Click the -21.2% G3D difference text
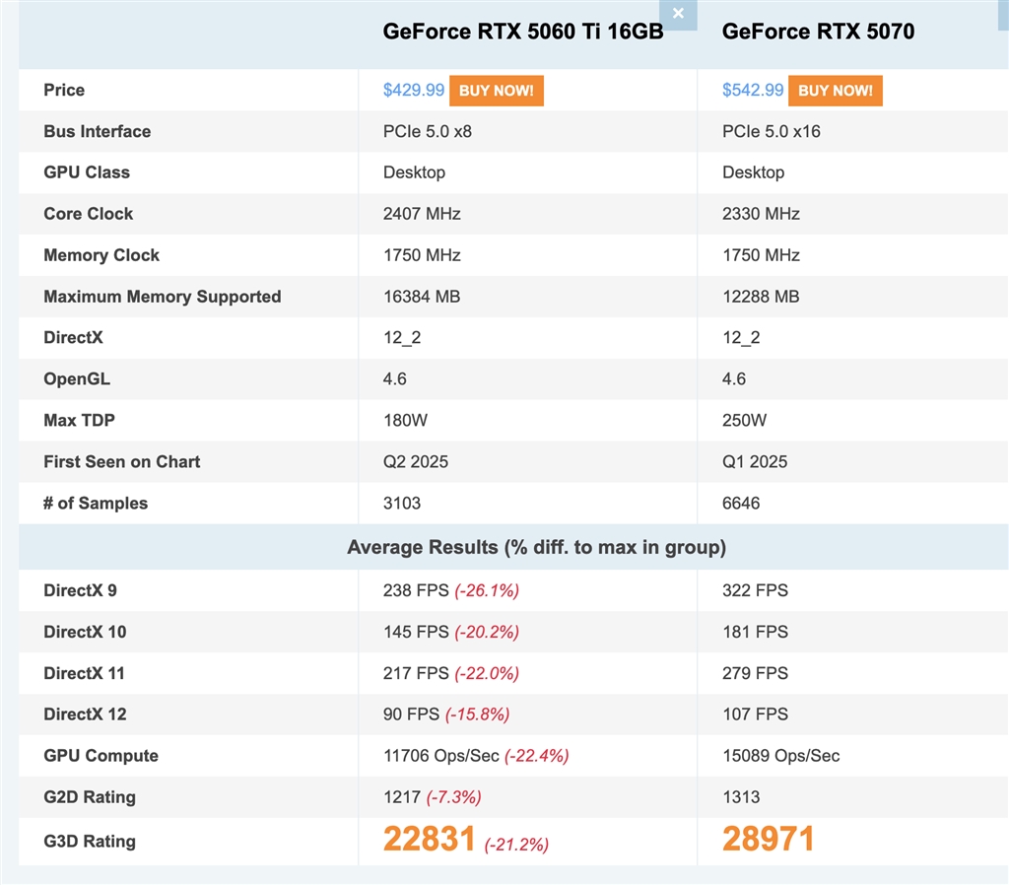The width and height of the screenshot is (1009, 885). pyautogui.click(x=516, y=845)
